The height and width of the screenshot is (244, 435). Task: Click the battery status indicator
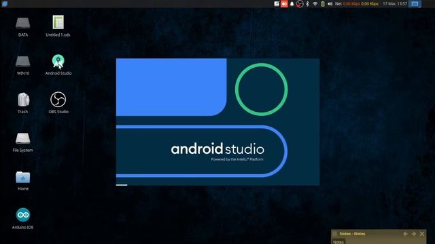pyautogui.click(x=323, y=4)
